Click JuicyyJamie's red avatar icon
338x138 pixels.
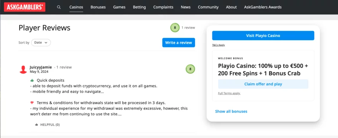point(23,70)
